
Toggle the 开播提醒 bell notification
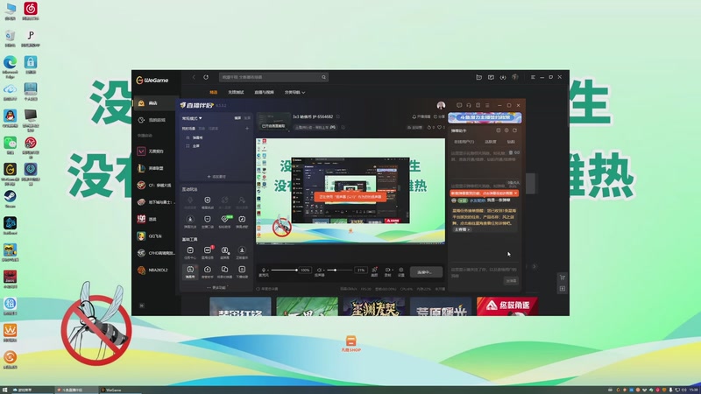[x=421, y=116]
